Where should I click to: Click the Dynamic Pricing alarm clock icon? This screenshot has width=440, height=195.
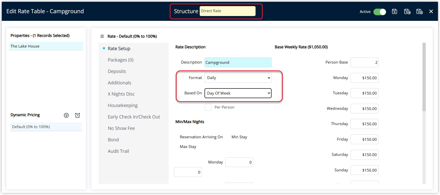coord(77,115)
